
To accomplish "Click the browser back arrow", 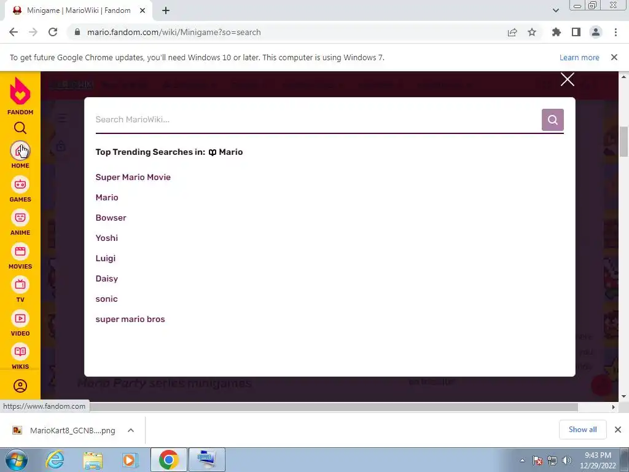I will (14, 32).
